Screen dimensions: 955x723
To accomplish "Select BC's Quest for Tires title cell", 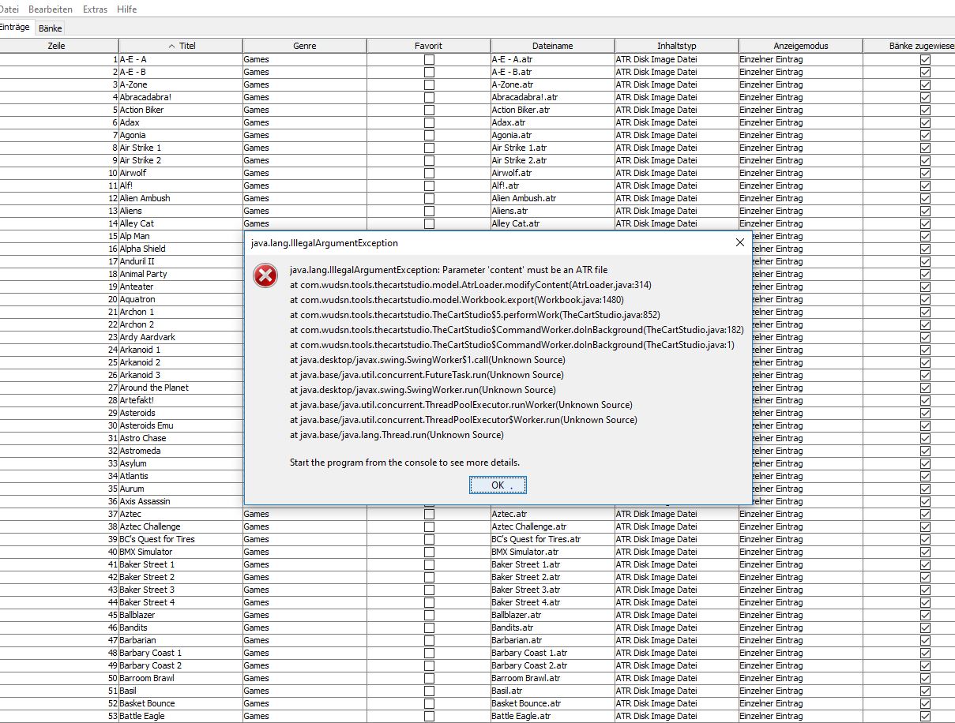I will 181,539.
